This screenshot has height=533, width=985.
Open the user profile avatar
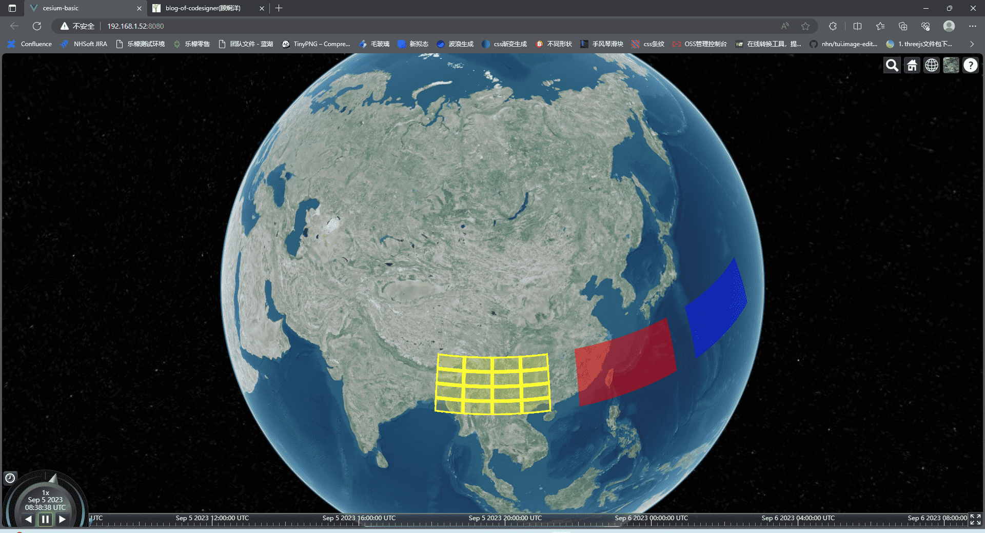coord(949,26)
